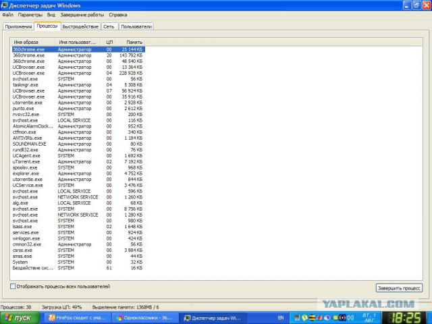The width and height of the screenshot is (432, 324).
Task: Click the uTorrent tray icon
Action: [304, 318]
